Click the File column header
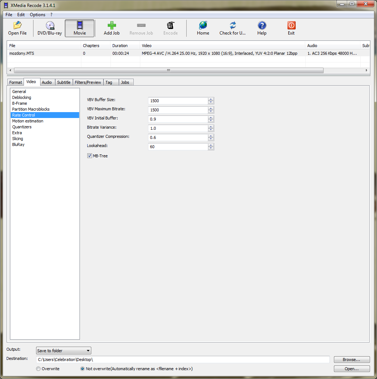The width and height of the screenshot is (377, 379). (x=44, y=46)
